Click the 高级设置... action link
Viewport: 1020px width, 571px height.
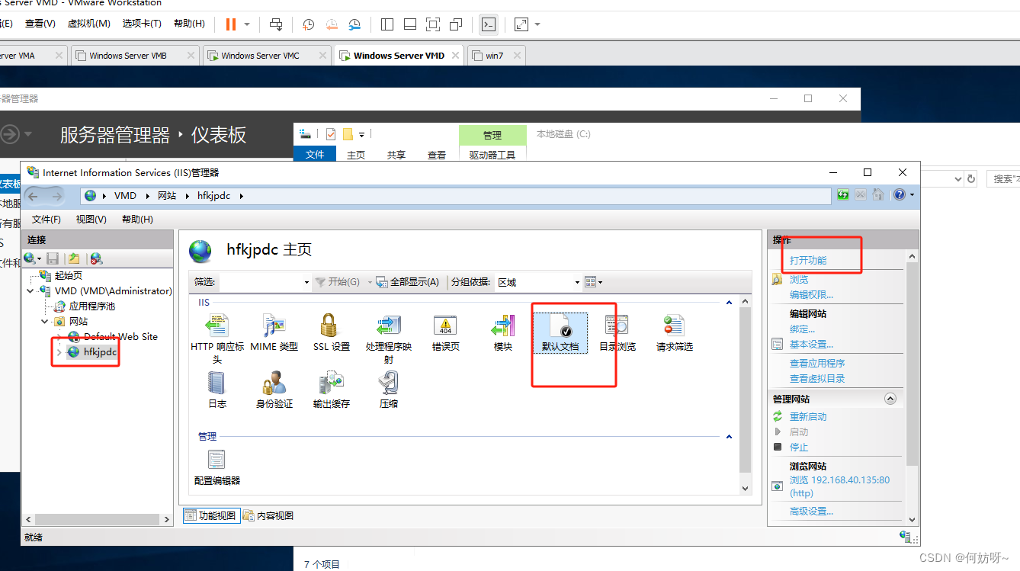(812, 512)
